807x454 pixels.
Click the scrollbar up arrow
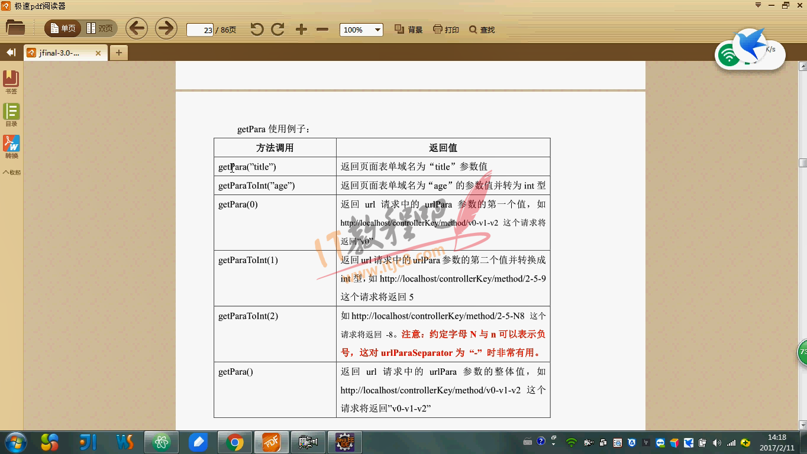coord(802,65)
